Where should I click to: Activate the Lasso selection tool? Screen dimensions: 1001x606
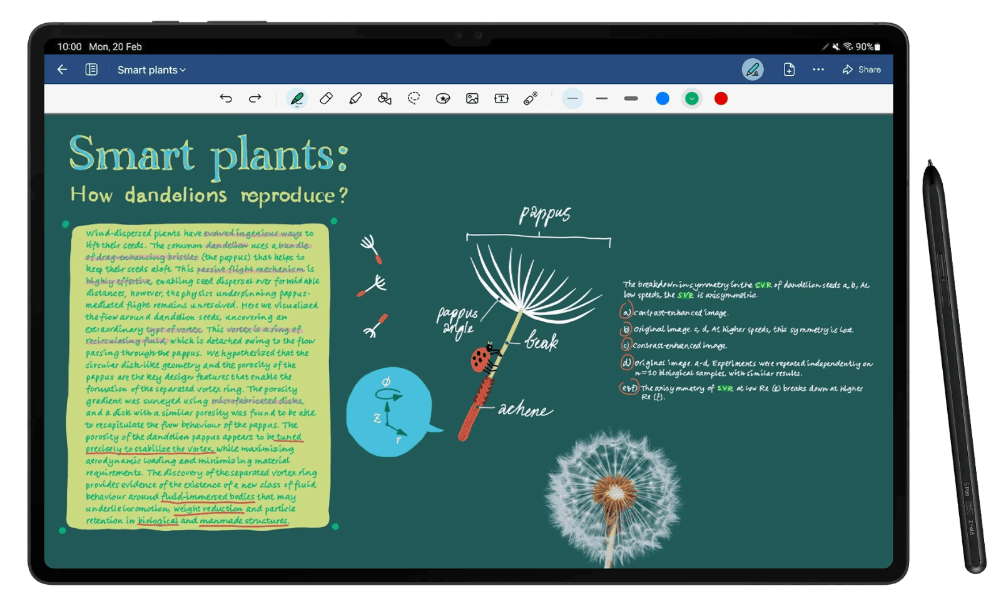pos(414,98)
